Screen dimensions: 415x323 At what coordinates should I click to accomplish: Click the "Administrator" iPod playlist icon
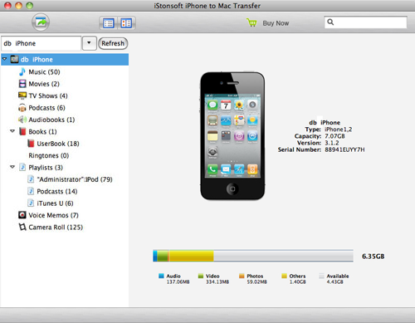point(31,179)
